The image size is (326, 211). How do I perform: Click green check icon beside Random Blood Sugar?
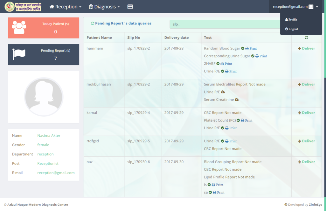[243, 49]
